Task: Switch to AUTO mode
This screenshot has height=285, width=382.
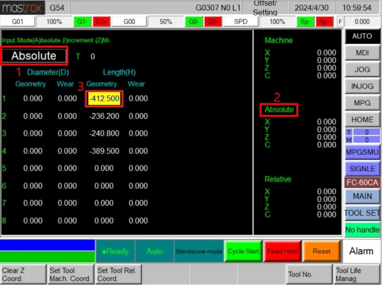Action: coord(362,36)
